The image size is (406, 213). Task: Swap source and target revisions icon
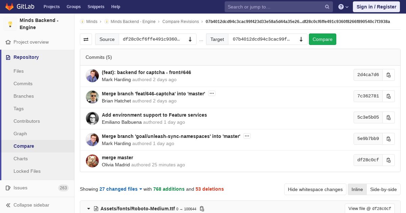(x=86, y=39)
